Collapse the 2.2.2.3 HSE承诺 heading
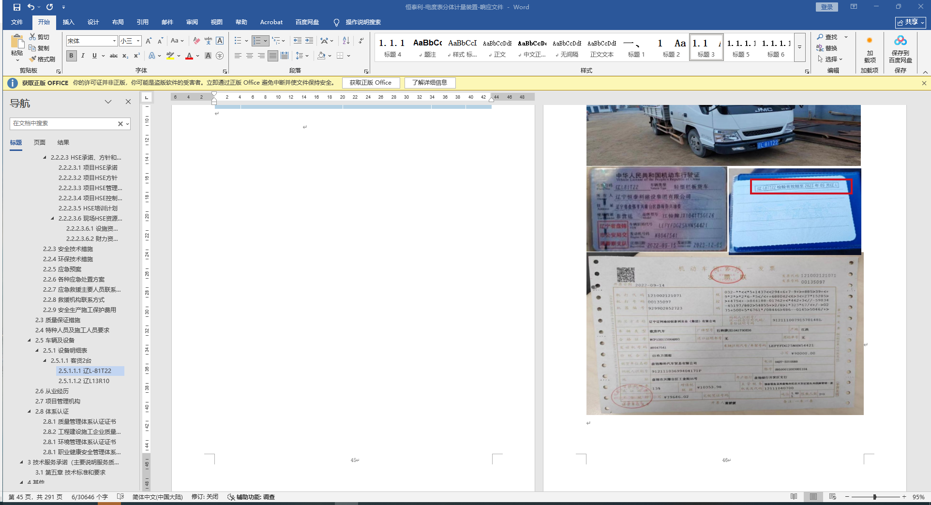Image resolution: width=931 pixels, height=505 pixels. pyautogui.click(x=45, y=158)
